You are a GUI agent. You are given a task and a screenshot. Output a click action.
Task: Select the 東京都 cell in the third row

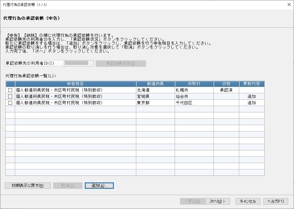(156, 103)
